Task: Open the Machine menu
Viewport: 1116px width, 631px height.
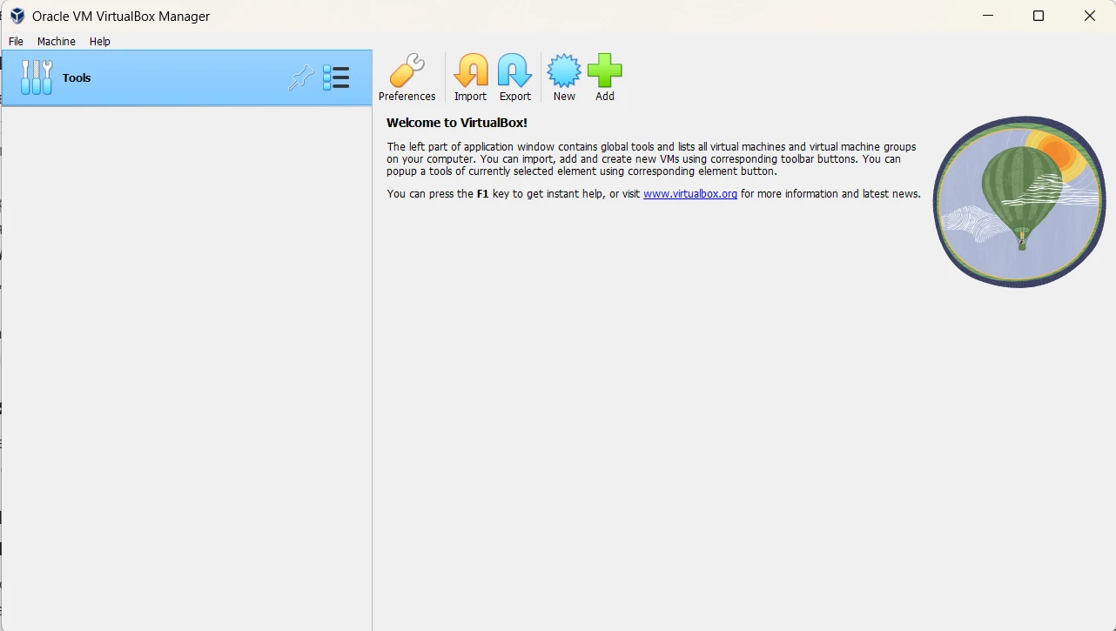Action: pos(56,41)
